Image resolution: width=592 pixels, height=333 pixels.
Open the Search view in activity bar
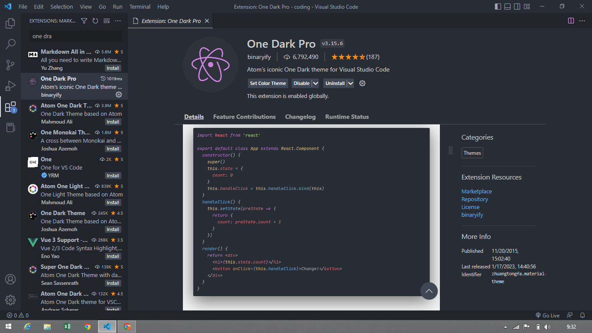10,44
